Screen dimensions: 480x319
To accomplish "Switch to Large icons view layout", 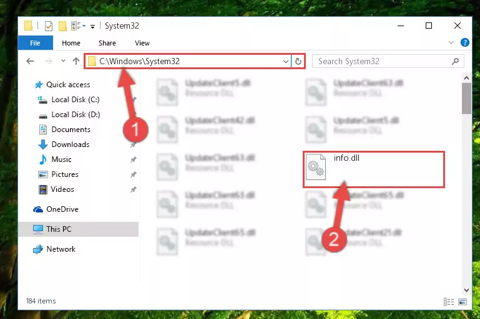I will tap(463, 302).
